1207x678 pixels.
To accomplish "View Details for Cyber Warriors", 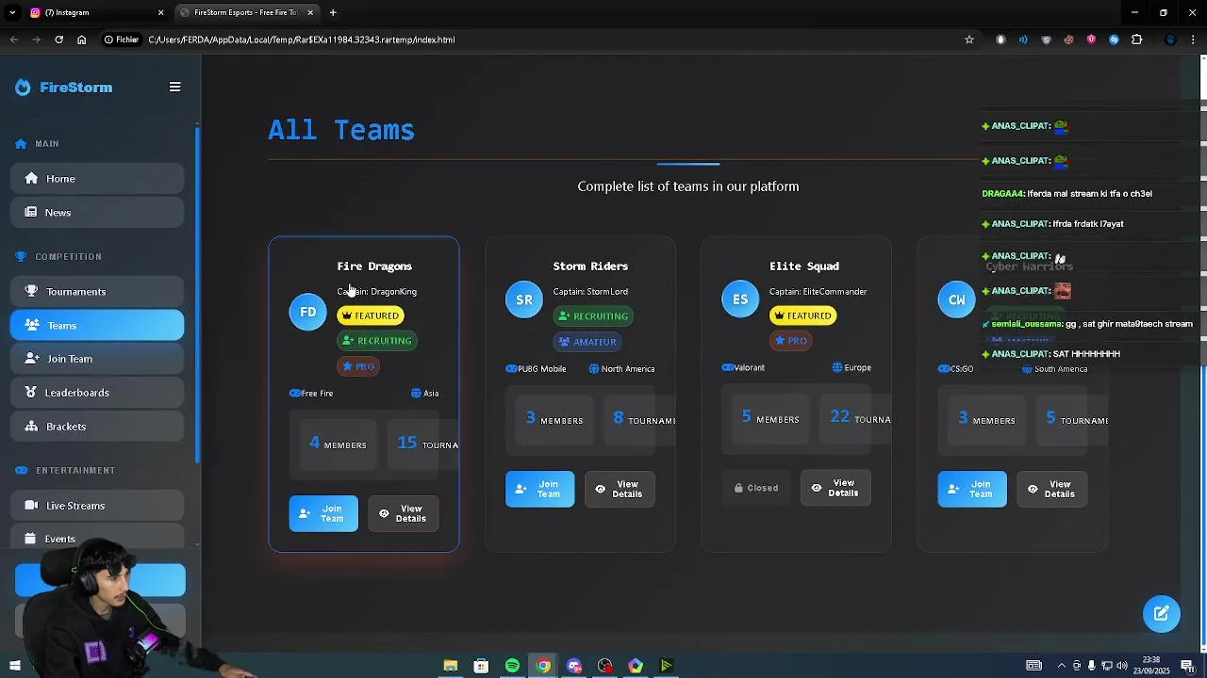I will click(x=1051, y=489).
